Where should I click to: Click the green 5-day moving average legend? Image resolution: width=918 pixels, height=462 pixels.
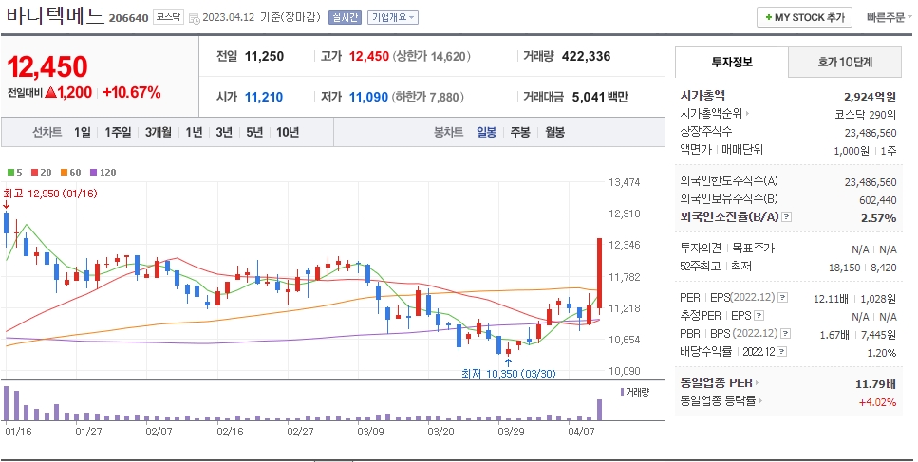tap(14, 172)
